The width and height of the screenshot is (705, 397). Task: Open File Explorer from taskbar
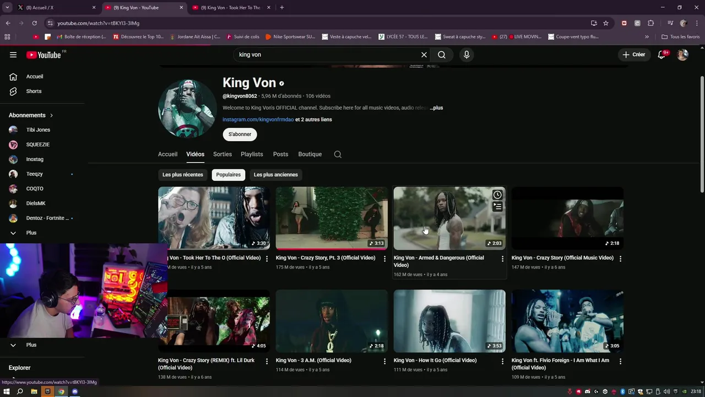click(34, 391)
